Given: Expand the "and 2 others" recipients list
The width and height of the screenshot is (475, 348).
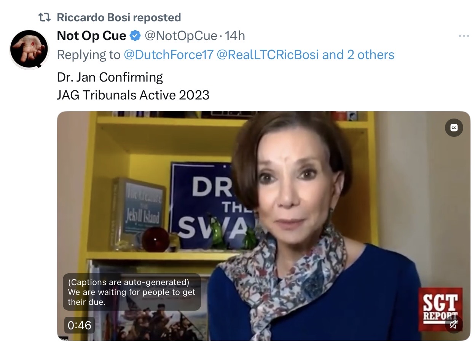Looking at the screenshot, I should (x=358, y=55).
